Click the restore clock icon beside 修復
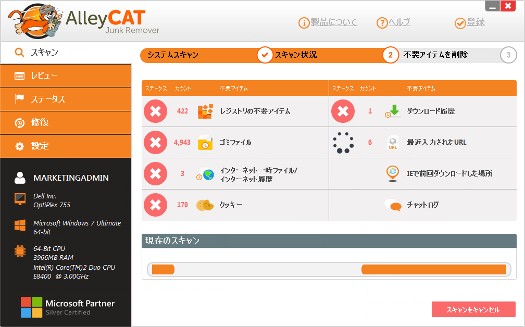Screen dimensions: 525x327 click(x=19, y=123)
